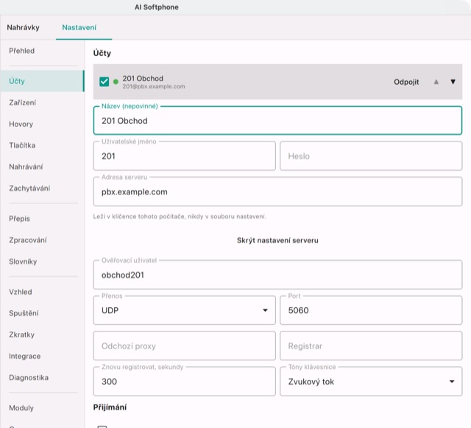Viewport: 471px width, 428px height.
Task: Open the Přenos UDP dropdown
Action: coord(185,310)
